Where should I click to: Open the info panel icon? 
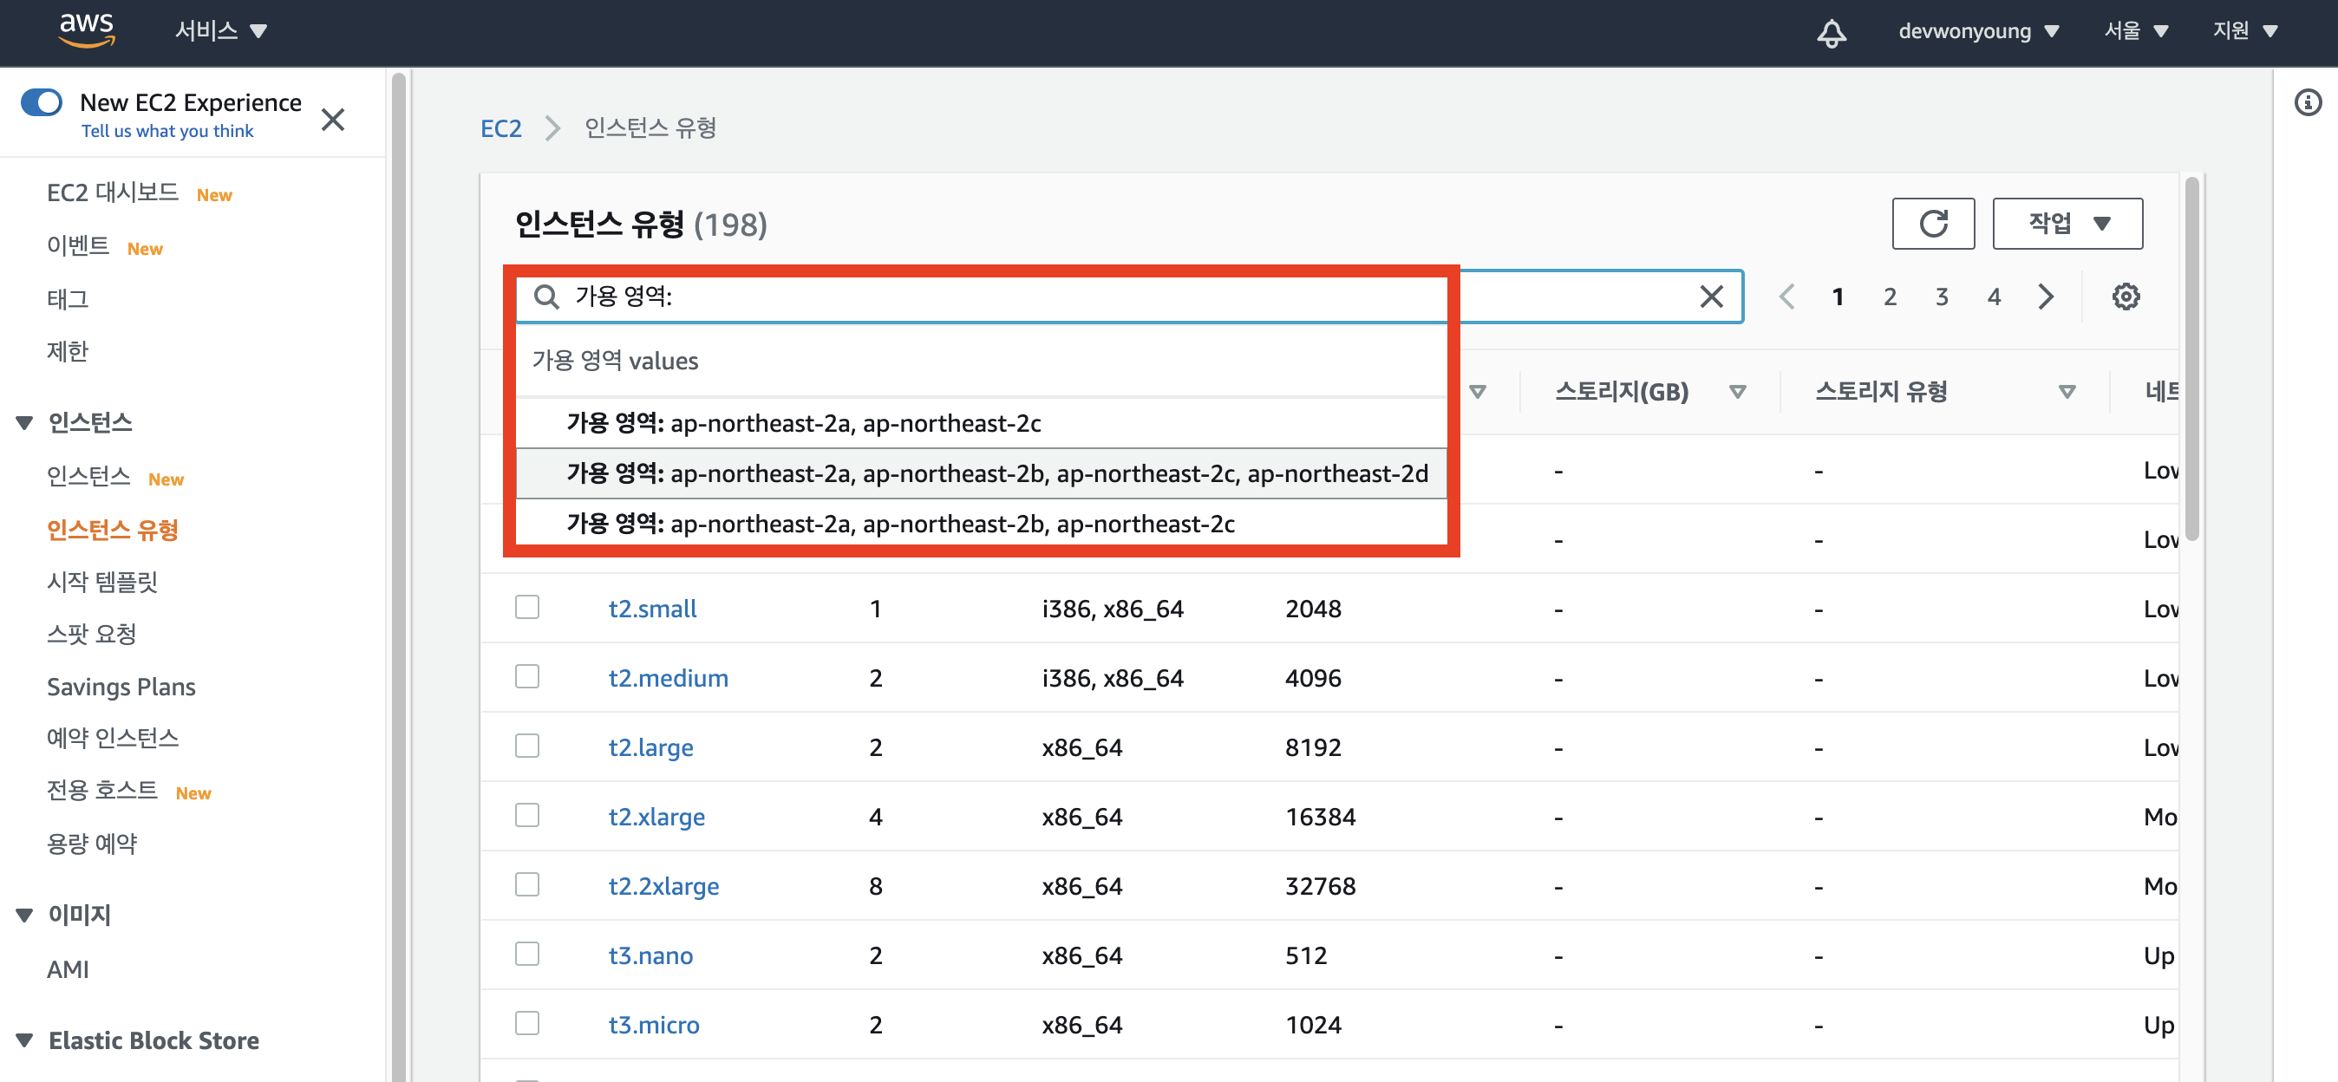pyautogui.click(x=2307, y=102)
